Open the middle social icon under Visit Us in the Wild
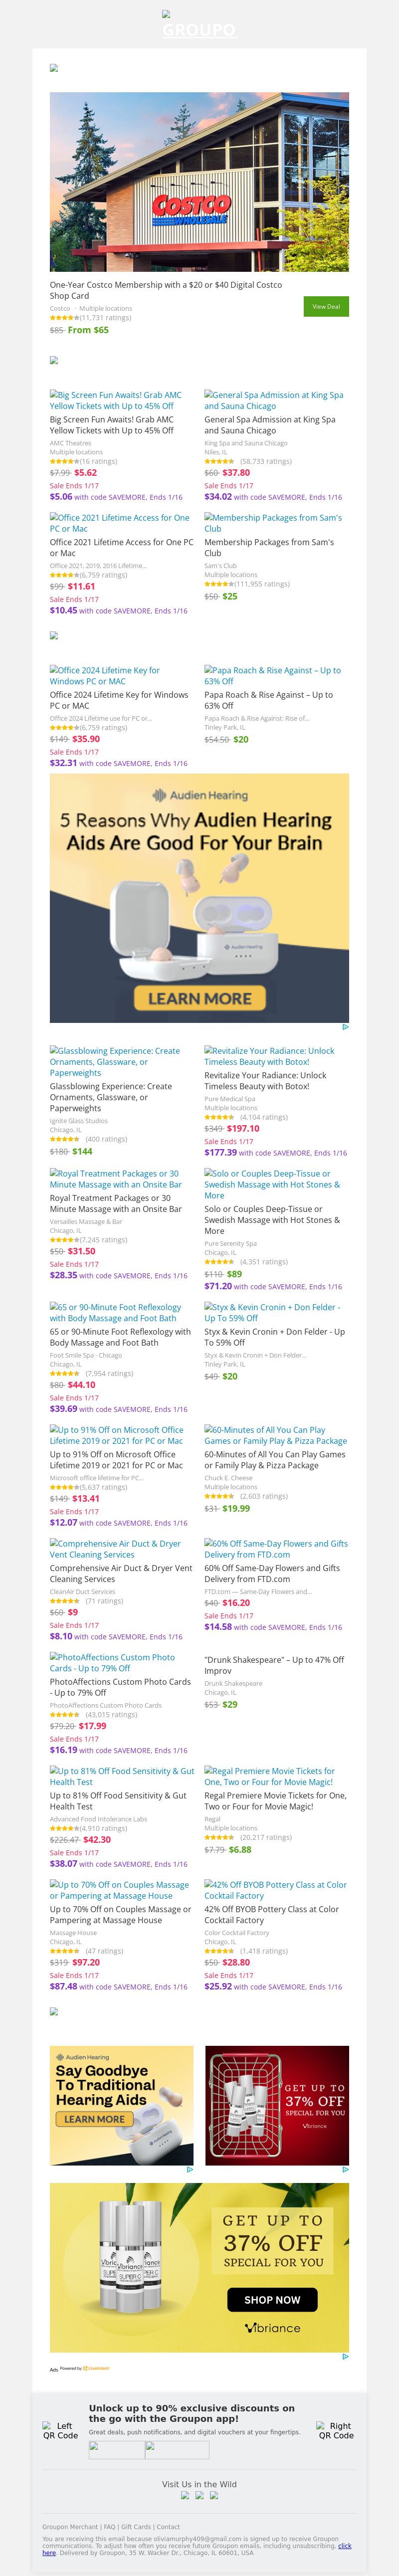 [199, 2495]
